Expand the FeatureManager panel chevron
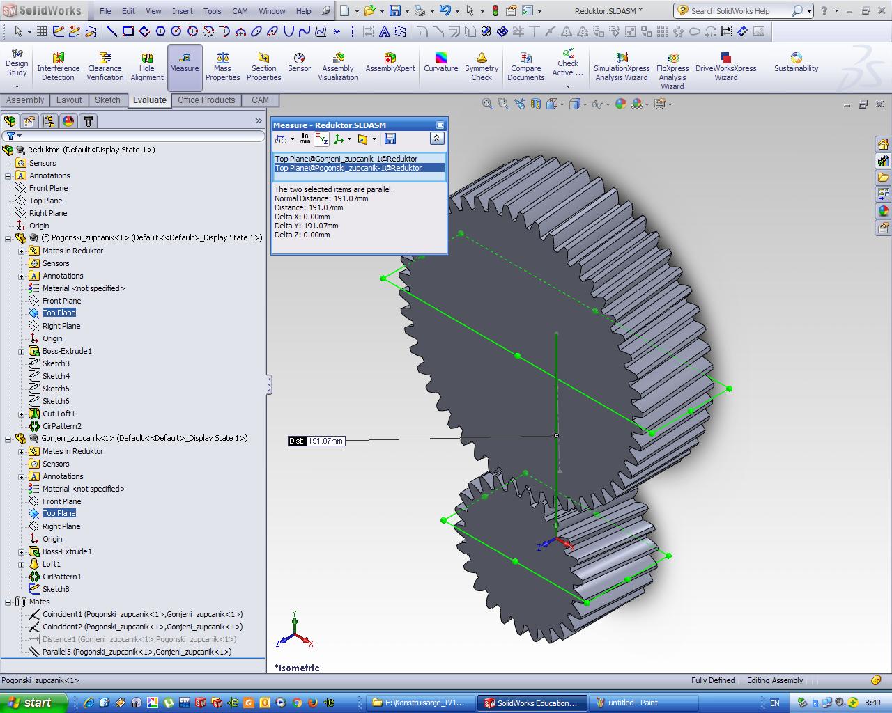This screenshot has width=892, height=713. coord(259,121)
